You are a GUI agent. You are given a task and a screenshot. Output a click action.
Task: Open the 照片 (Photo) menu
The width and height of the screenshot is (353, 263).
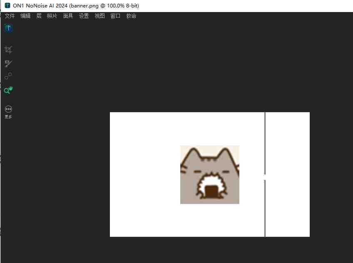[52, 16]
